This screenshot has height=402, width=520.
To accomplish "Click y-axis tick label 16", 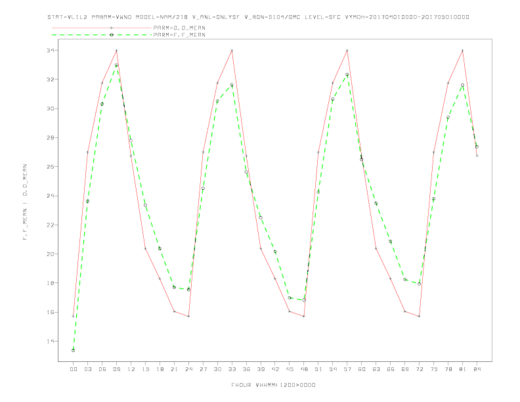I will (51, 312).
